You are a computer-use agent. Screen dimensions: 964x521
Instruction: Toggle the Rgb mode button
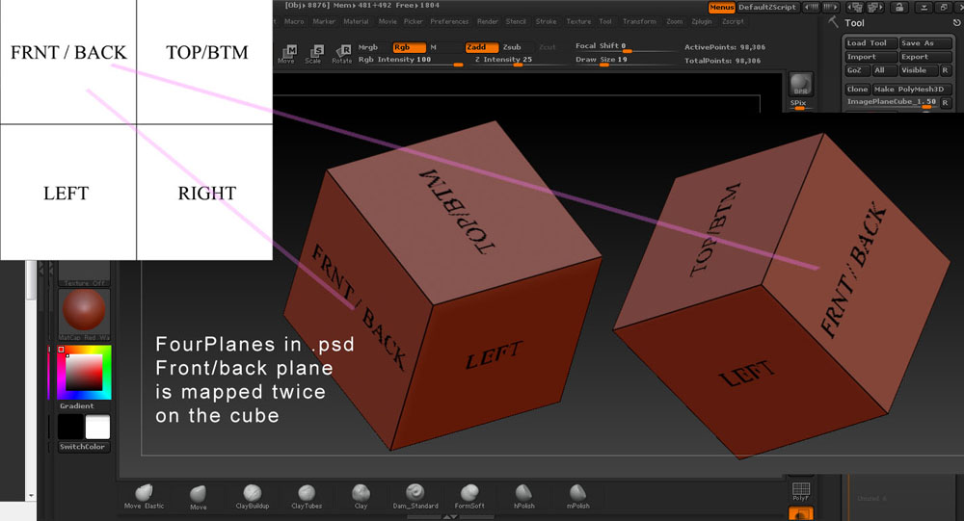pyautogui.click(x=408, y=47)
